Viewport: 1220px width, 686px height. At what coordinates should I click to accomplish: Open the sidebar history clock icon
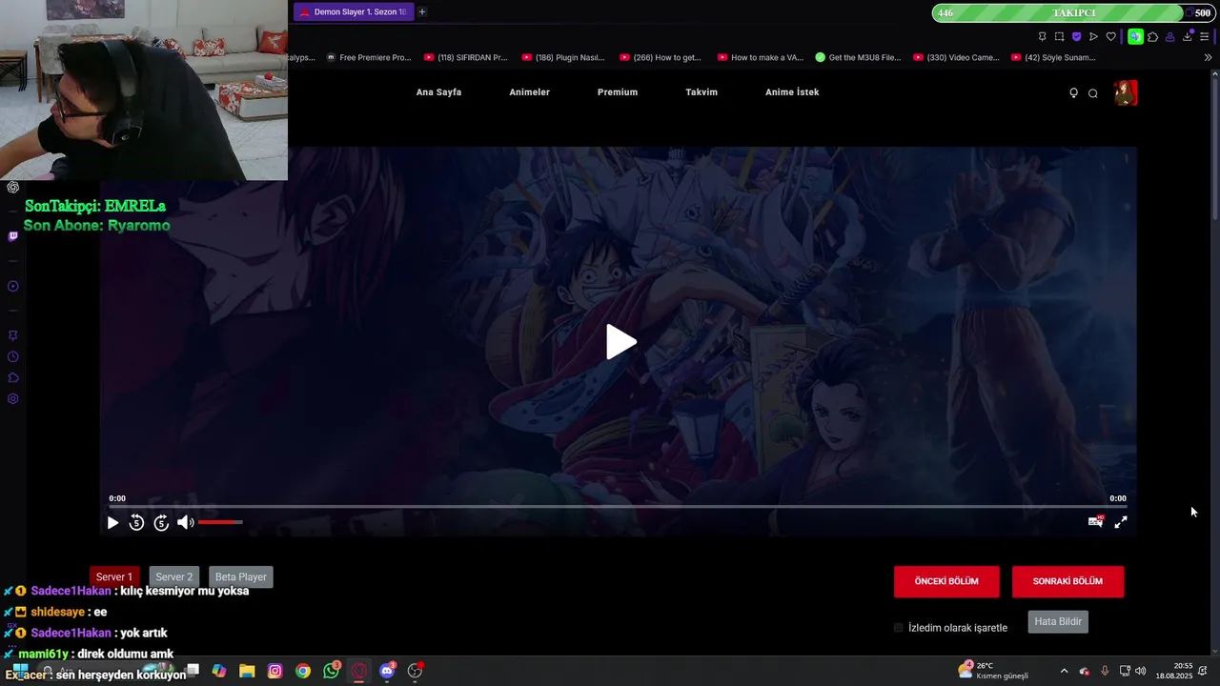point(13,356)
